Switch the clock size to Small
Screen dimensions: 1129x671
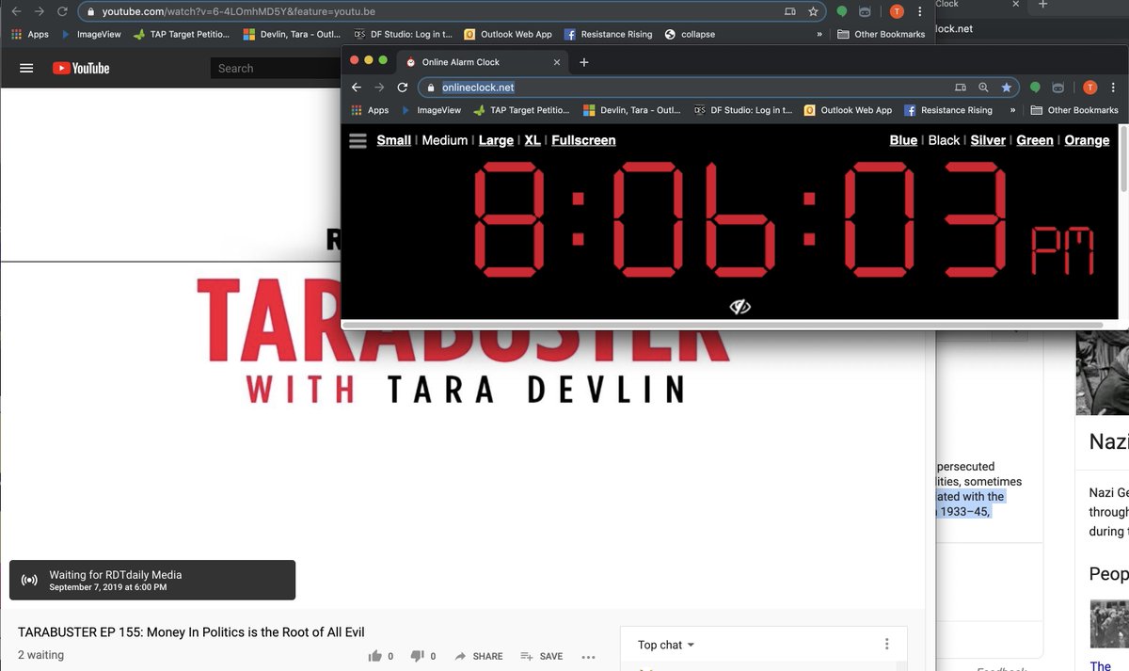click(393, 140)
